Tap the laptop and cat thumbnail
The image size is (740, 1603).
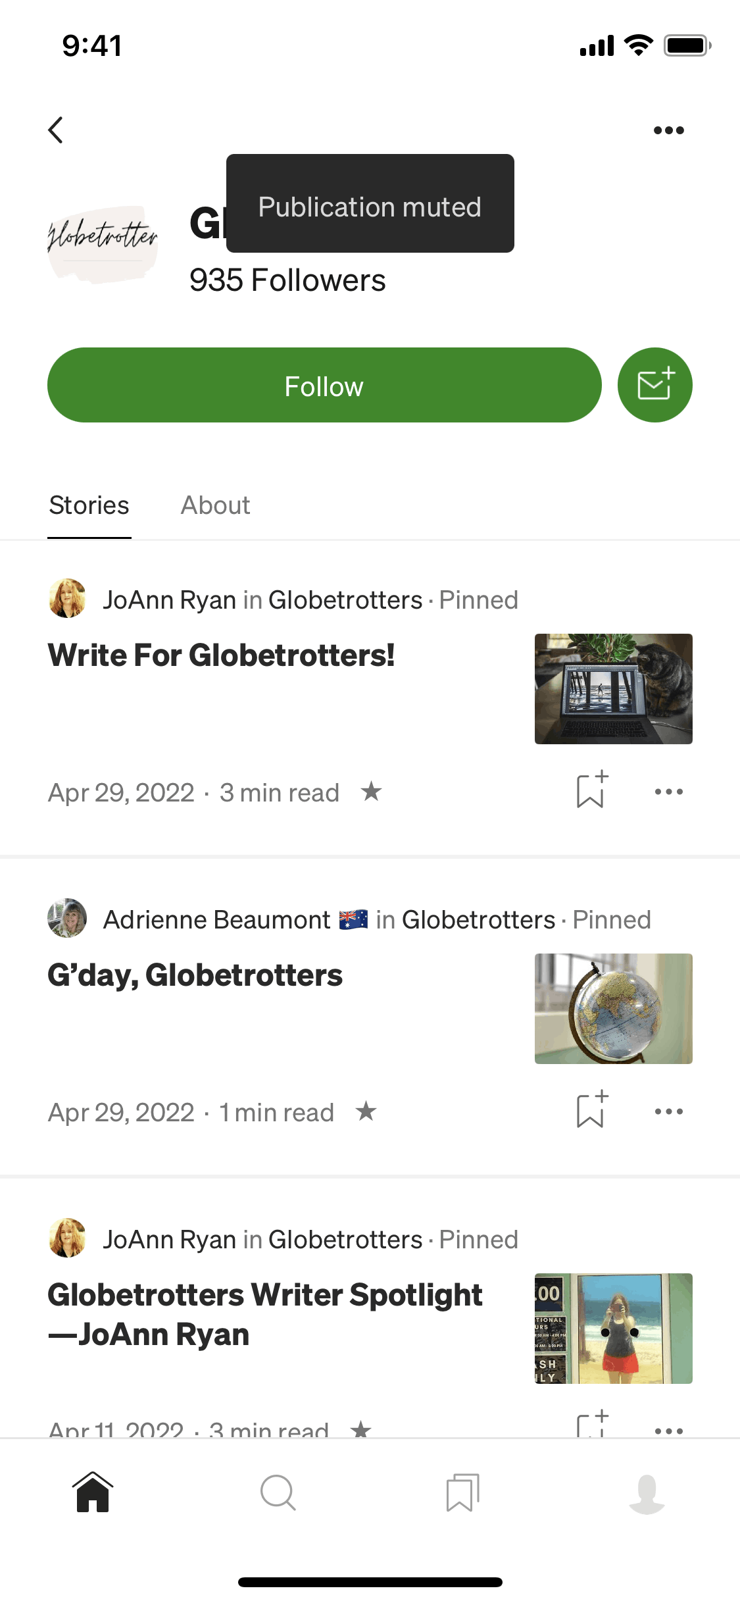(613, 689)
